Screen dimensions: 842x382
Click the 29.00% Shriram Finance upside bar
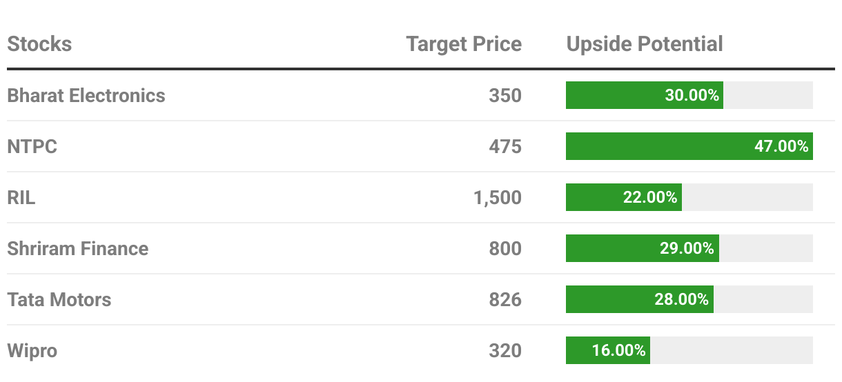pyautogui.click(x=642, y=248)
